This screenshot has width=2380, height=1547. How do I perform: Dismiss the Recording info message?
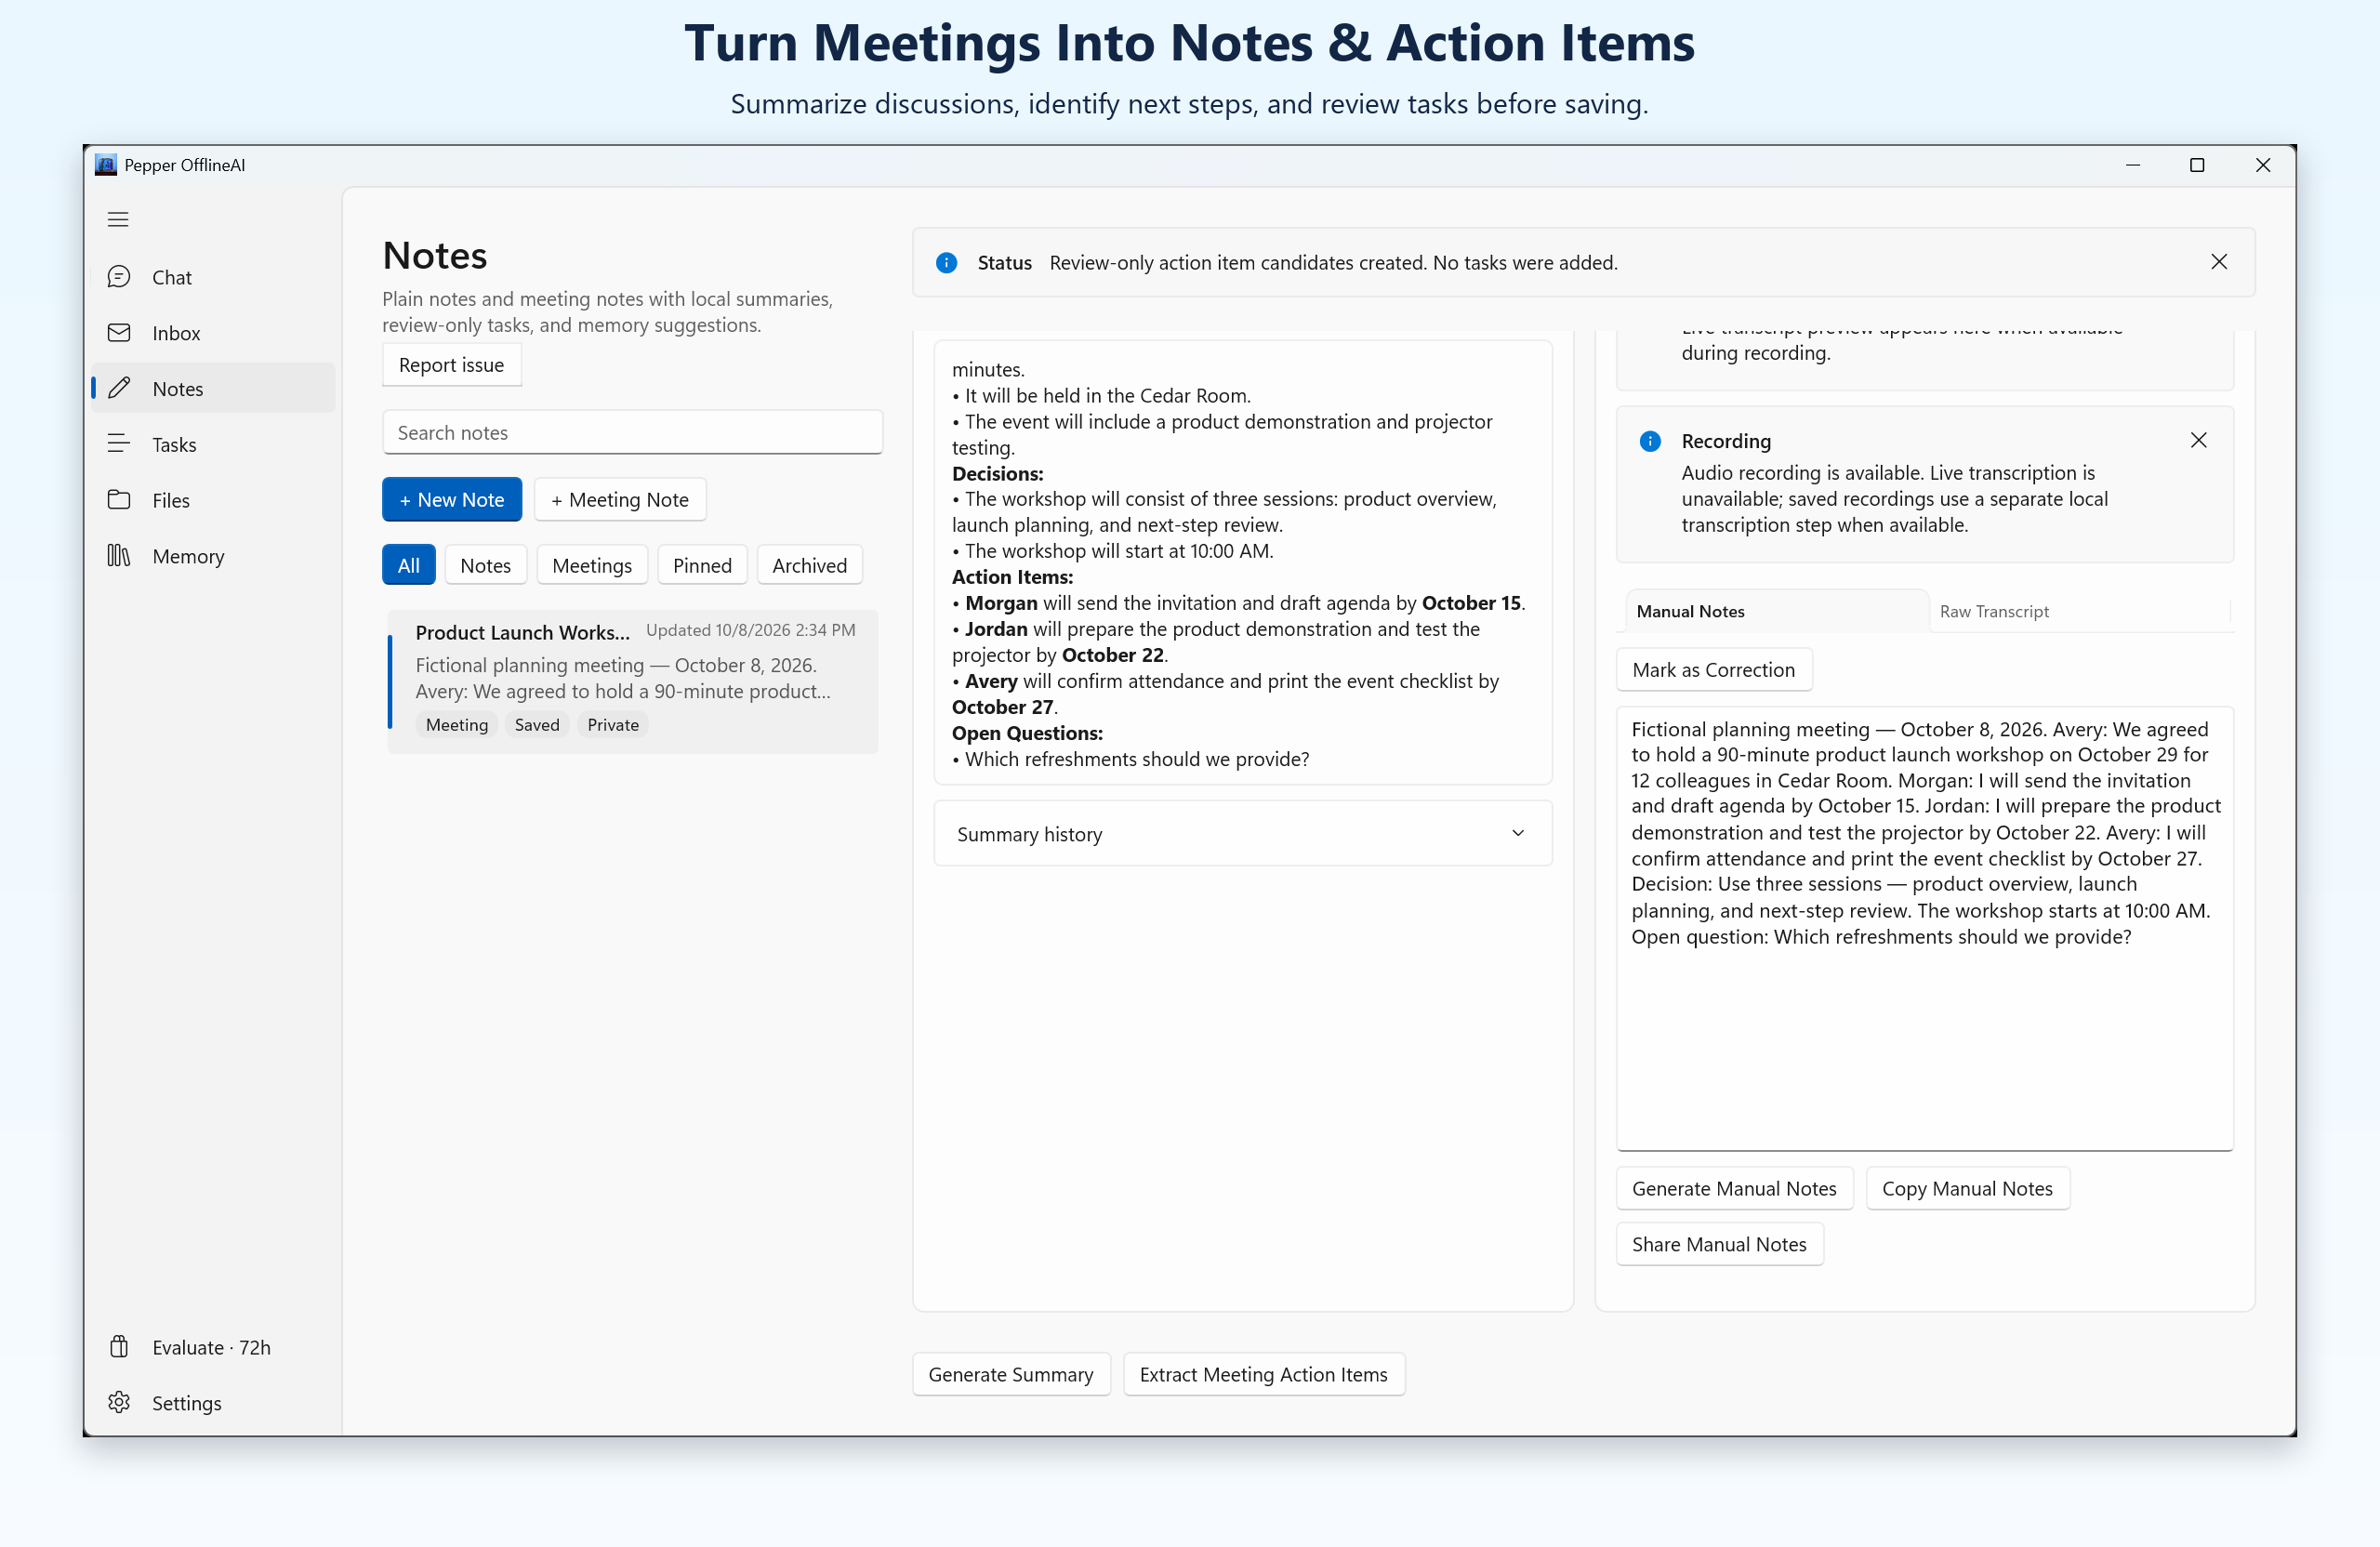2198,440
